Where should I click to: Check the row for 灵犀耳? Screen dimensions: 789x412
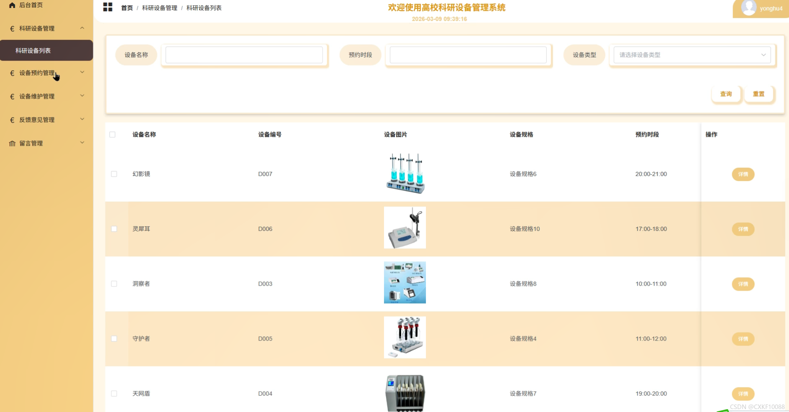[x=114, y=229]
